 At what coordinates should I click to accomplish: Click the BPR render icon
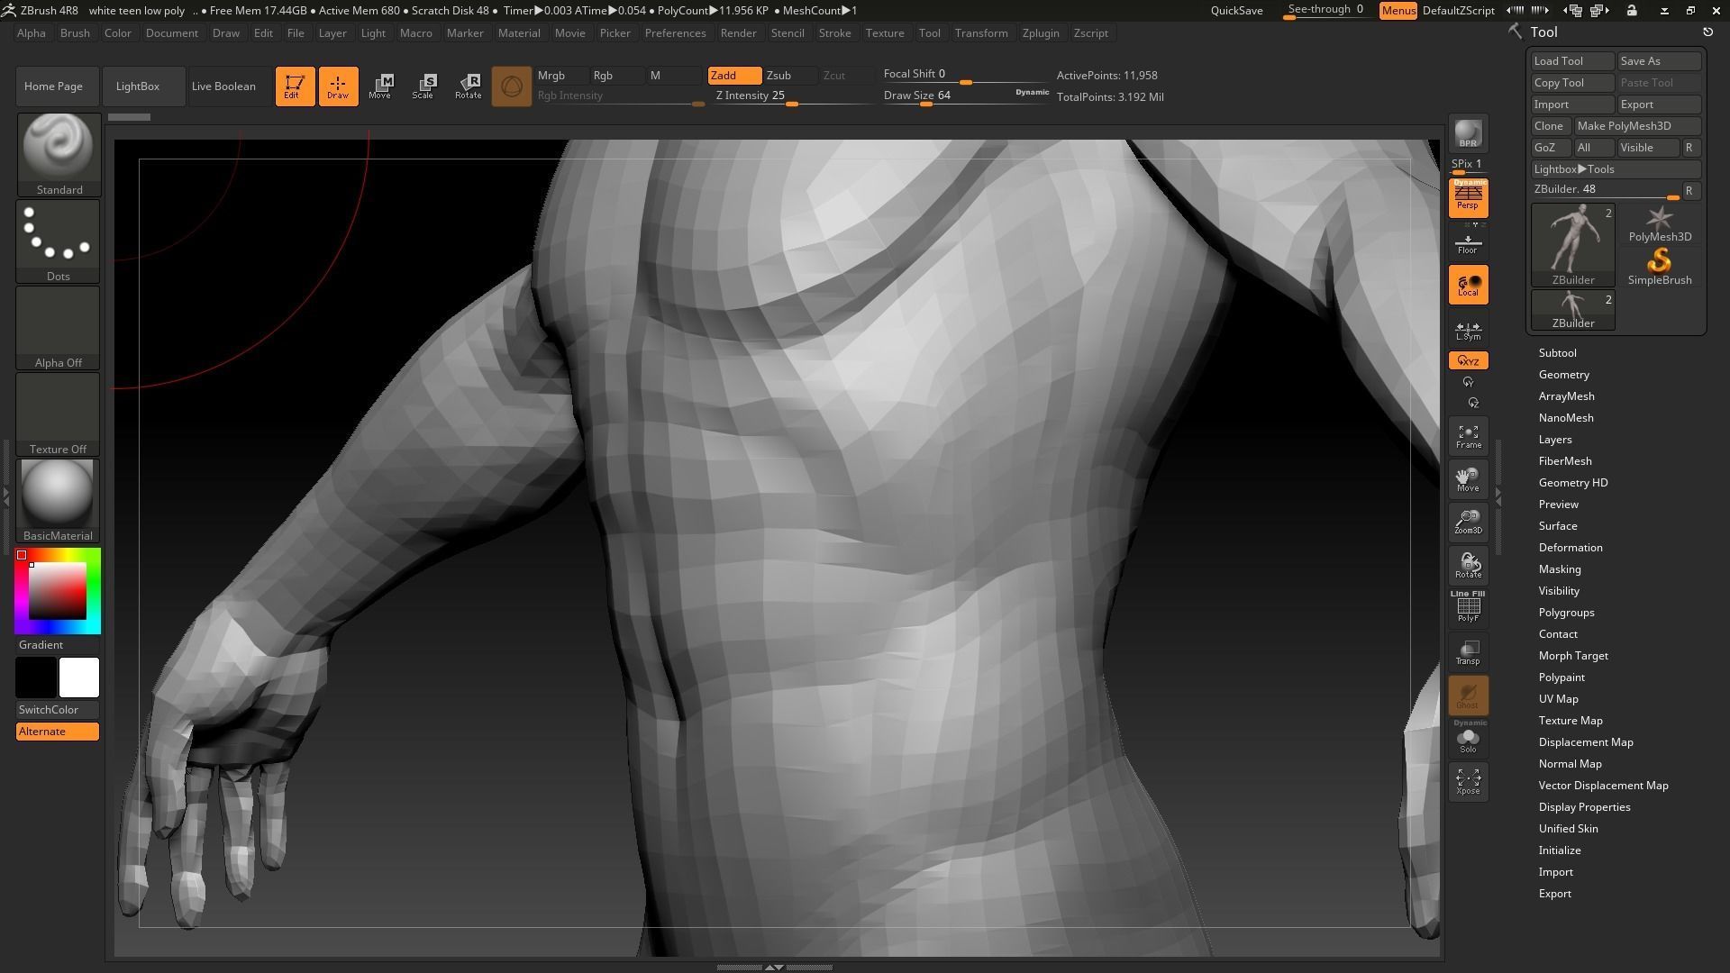[1468, 133]
